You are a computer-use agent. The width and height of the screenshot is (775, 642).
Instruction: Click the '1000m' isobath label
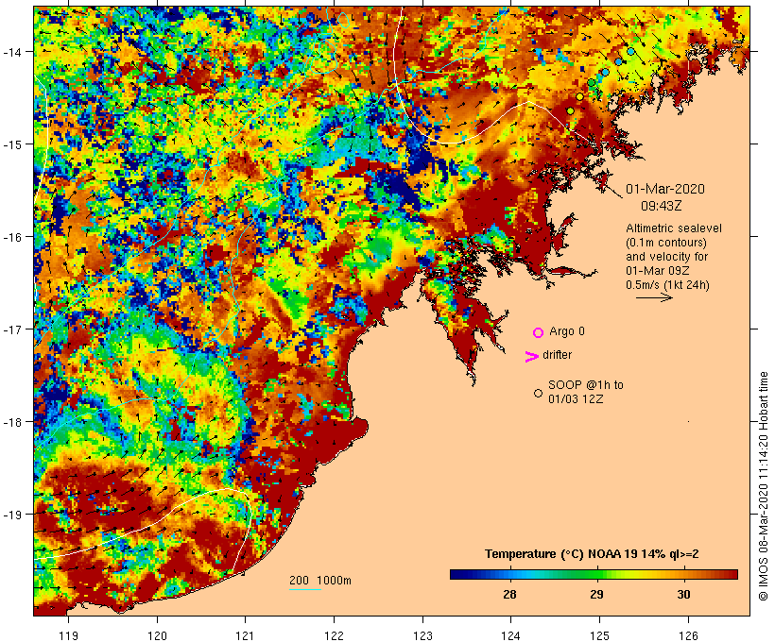335,581
